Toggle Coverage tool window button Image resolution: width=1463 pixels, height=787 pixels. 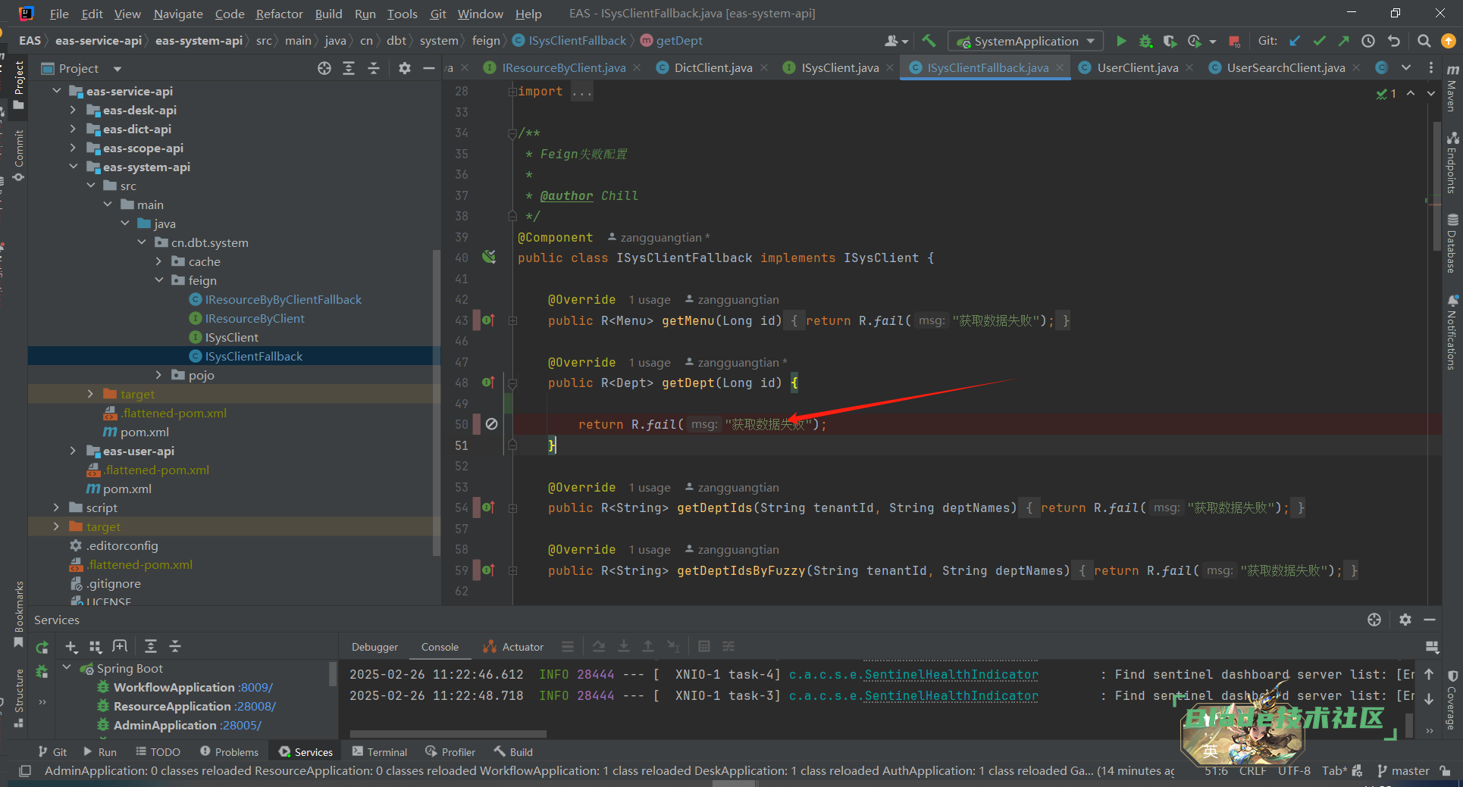pyautogui.click(x=1452, y=701)
